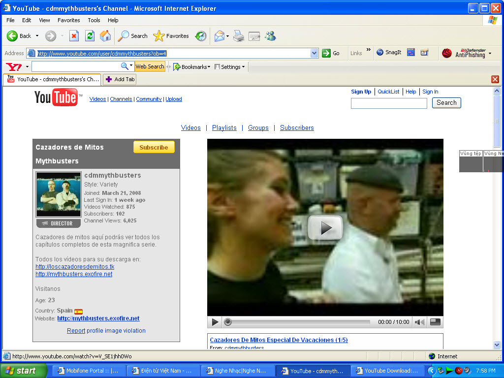Viewport: 504px width, 378px height.
Task: Open the AntiPhishing dropdown arrow
Action: 490,53
